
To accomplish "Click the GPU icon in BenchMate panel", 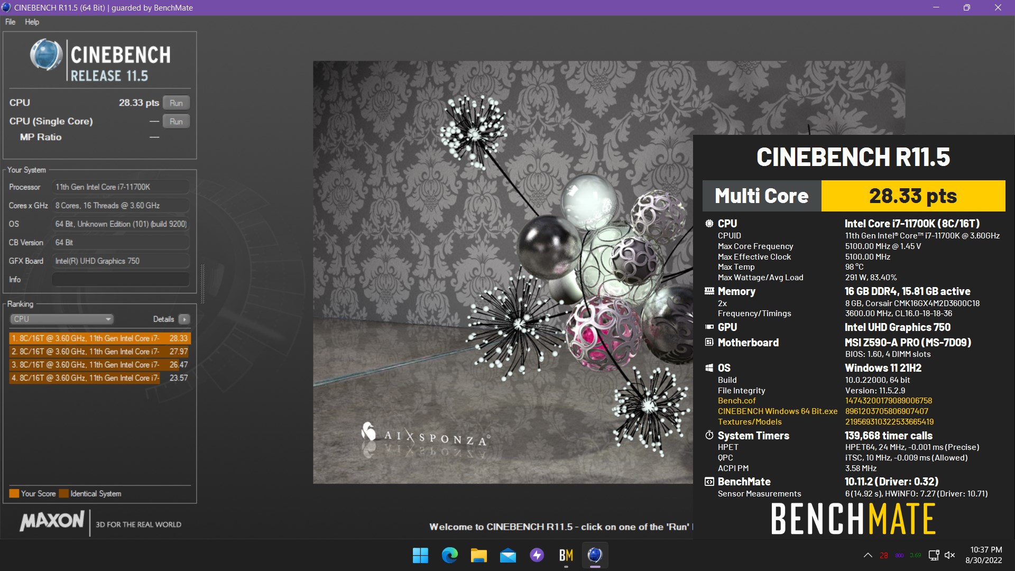I will (x=709, y=327).
